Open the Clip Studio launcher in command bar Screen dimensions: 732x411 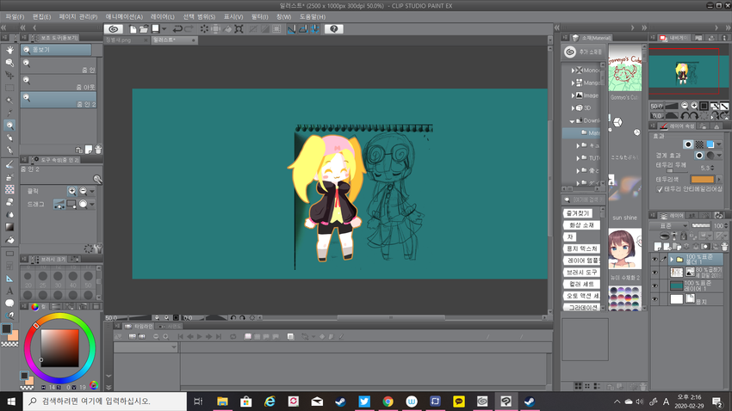pyautogui.click(x=113, y=29)
